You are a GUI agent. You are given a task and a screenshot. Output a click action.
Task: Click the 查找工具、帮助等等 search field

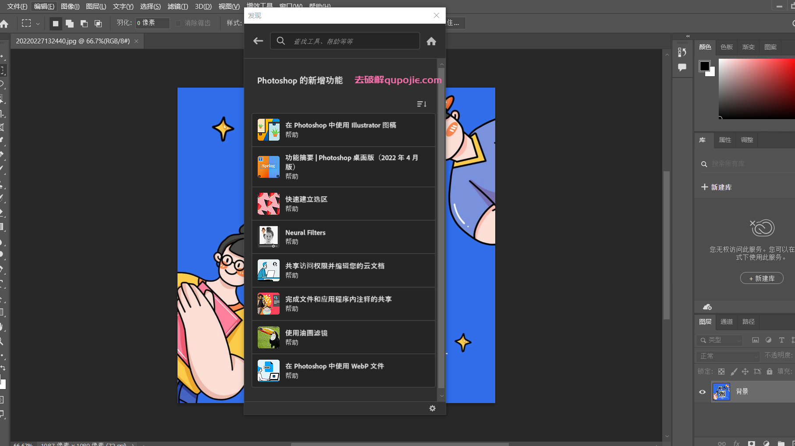click(x=345, y=41)
